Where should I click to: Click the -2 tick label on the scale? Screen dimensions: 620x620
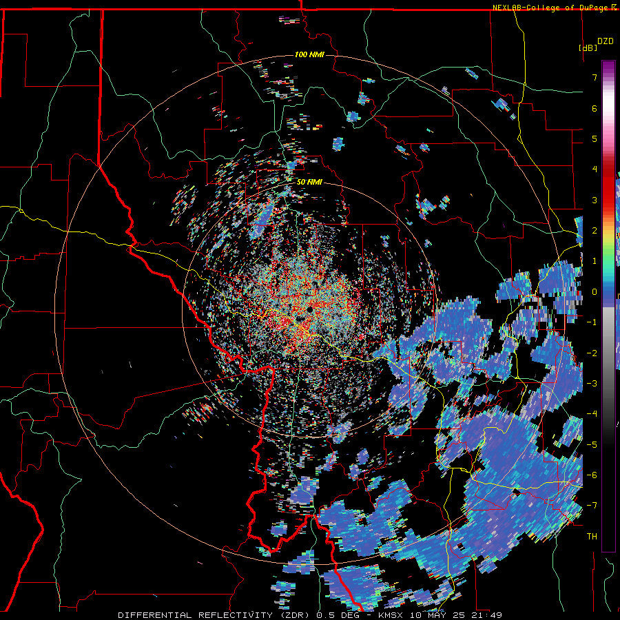point(592,353)
